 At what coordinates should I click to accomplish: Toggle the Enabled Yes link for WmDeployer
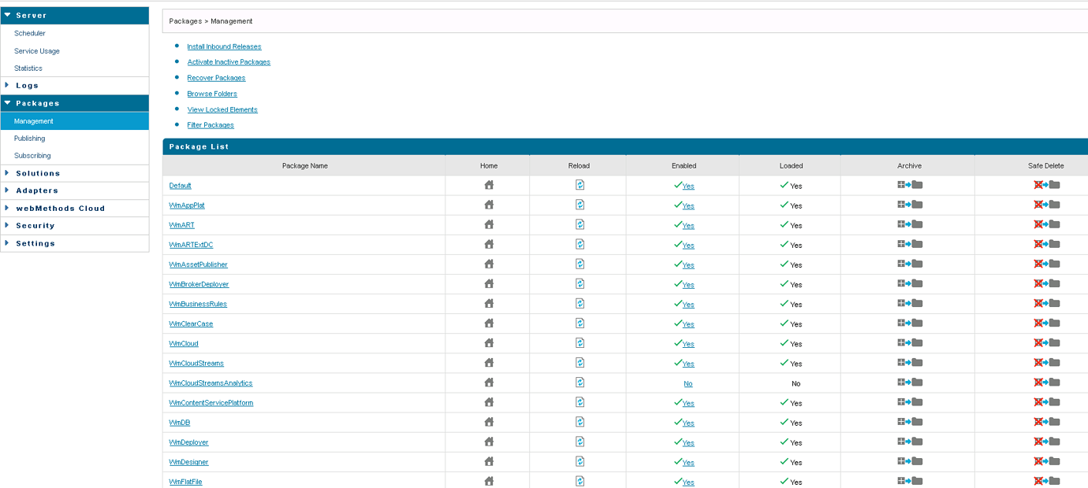[688, 443]
